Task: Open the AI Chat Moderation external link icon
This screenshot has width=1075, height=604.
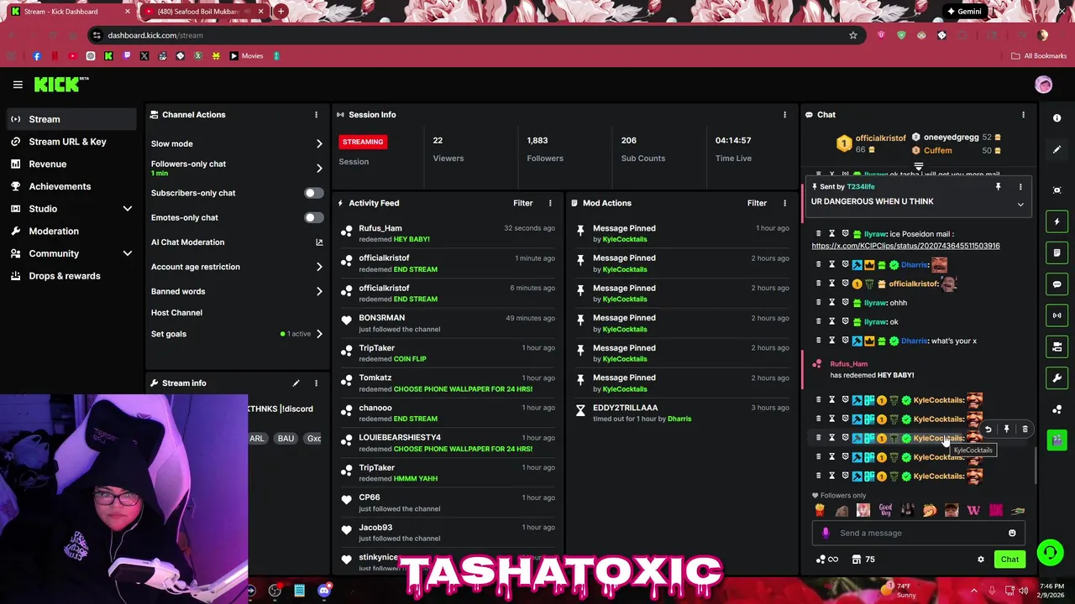Action: [x=319, y=242]
